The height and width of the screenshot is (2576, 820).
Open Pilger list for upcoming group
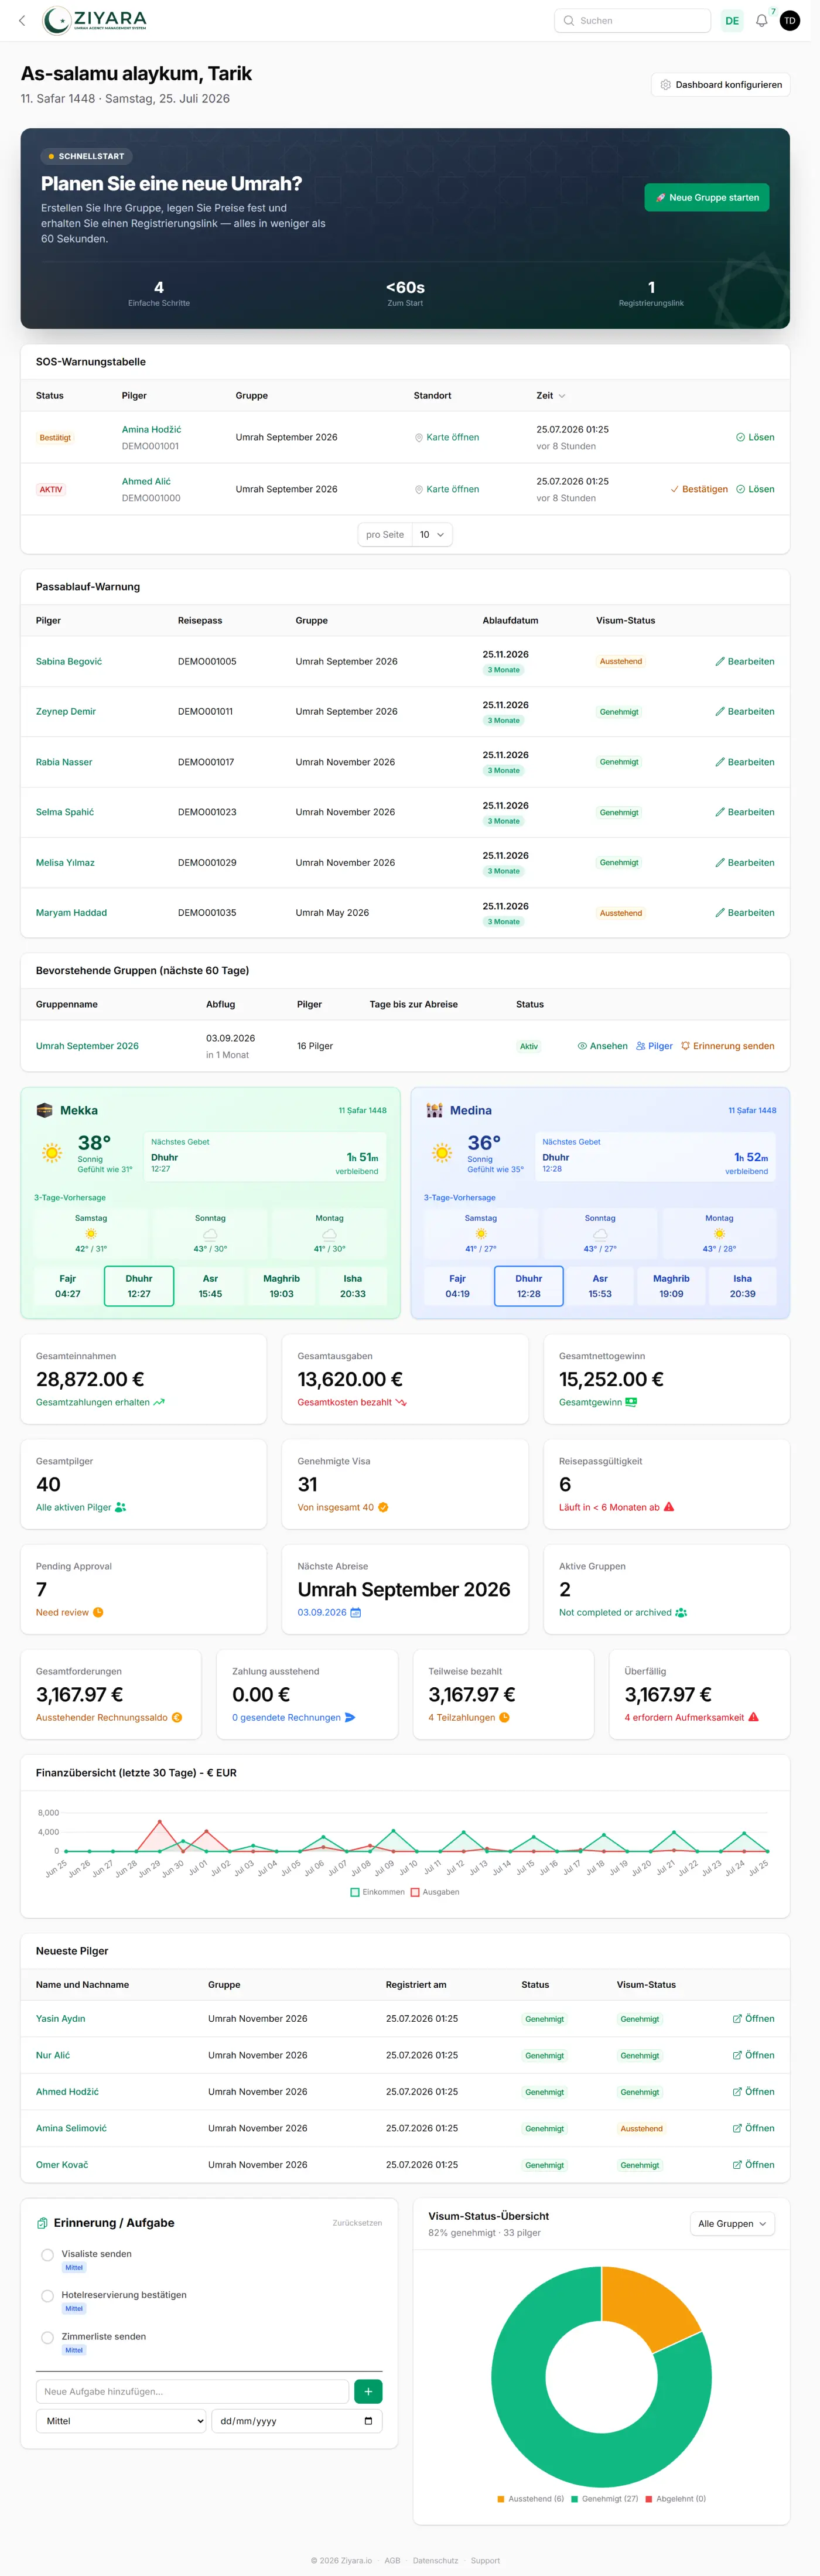pyautogui.click(x=654, y=1045)
